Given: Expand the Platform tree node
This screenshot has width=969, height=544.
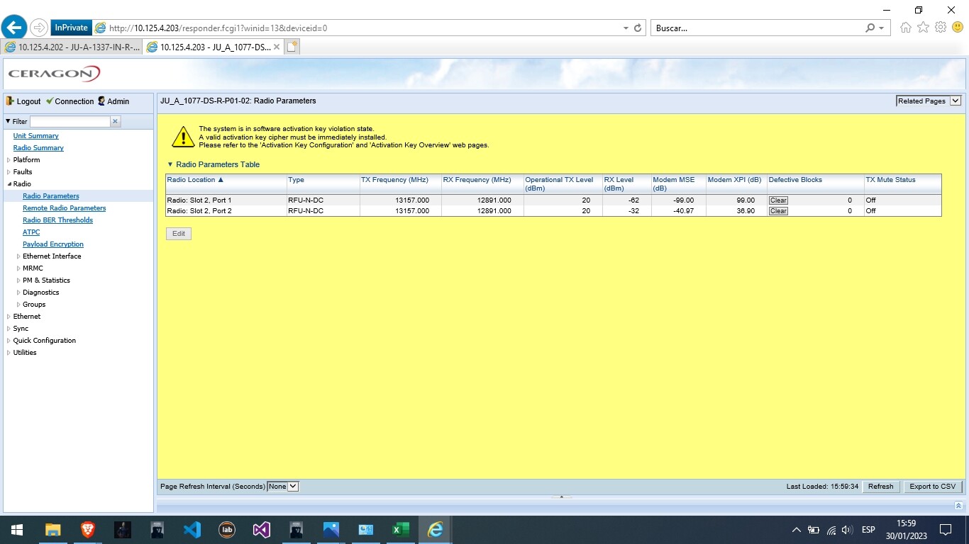Looking at the screenshot, I should pyautogui.click(x=9, y=159).
